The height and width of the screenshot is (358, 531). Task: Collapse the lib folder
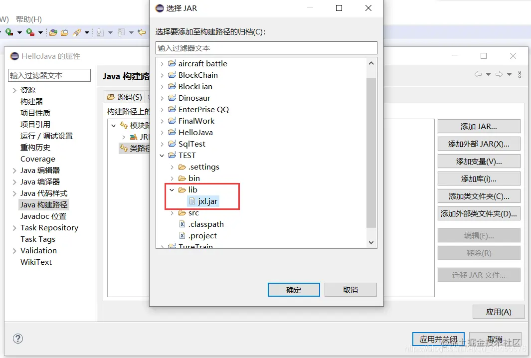pyautogui.click(x=172, y=190)
